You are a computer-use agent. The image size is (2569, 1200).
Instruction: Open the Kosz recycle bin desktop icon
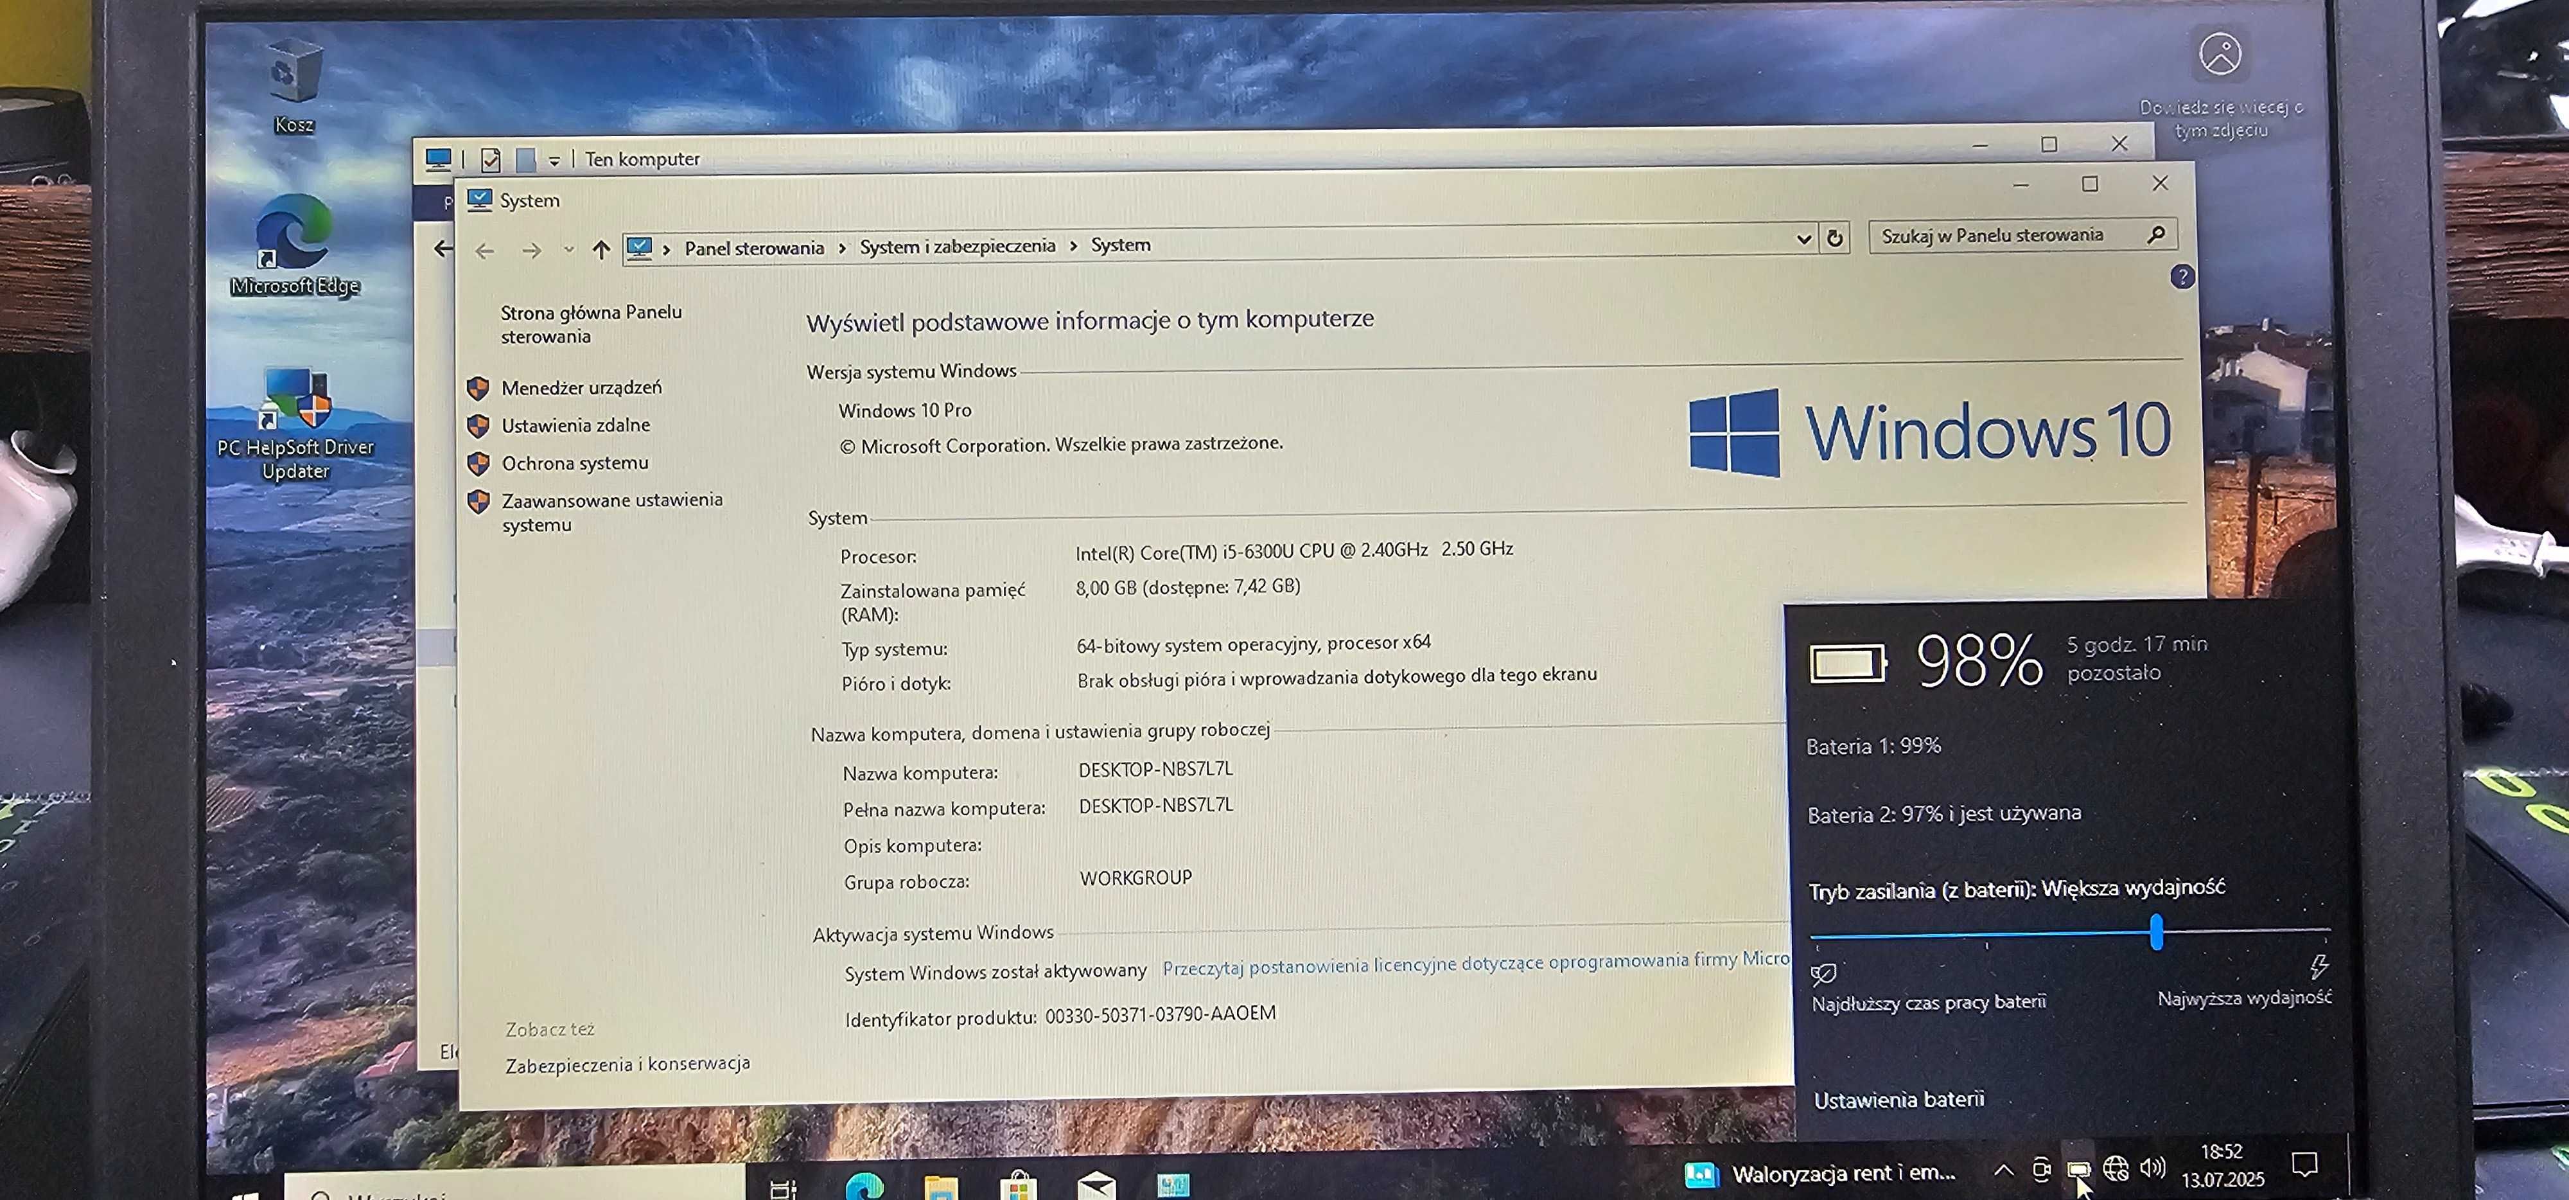point(294,85)
